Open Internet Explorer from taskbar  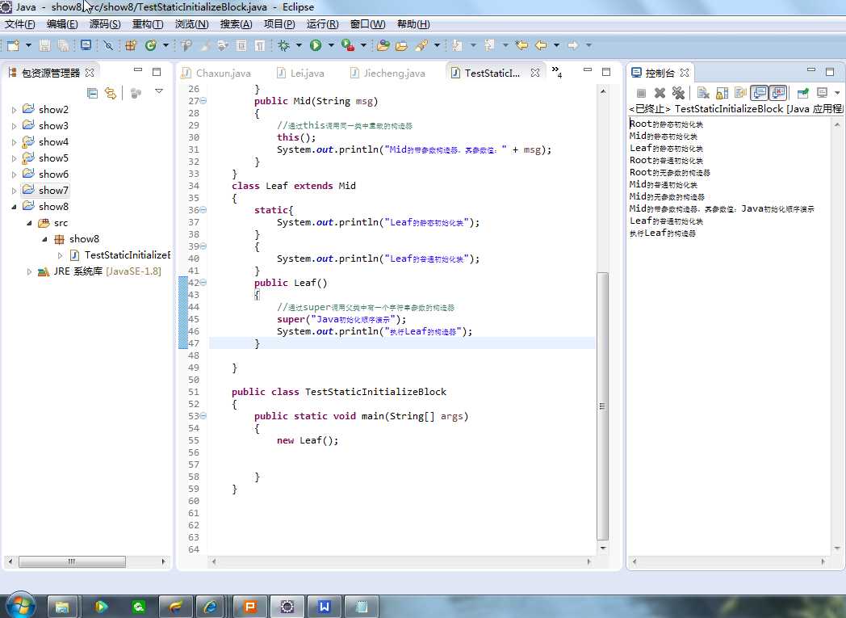(211, 607)
